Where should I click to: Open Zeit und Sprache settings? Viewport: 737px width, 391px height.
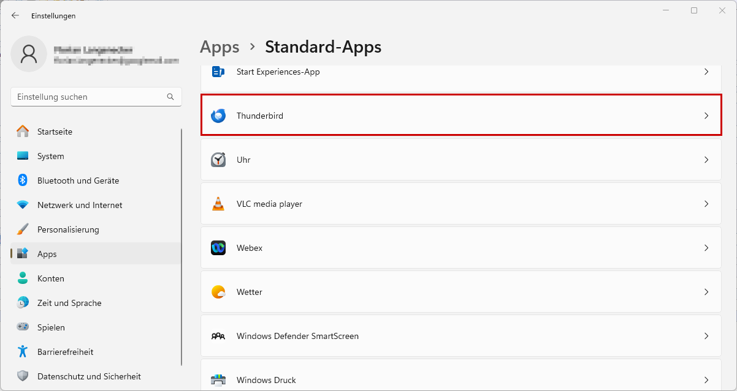(x=96, y=303)
